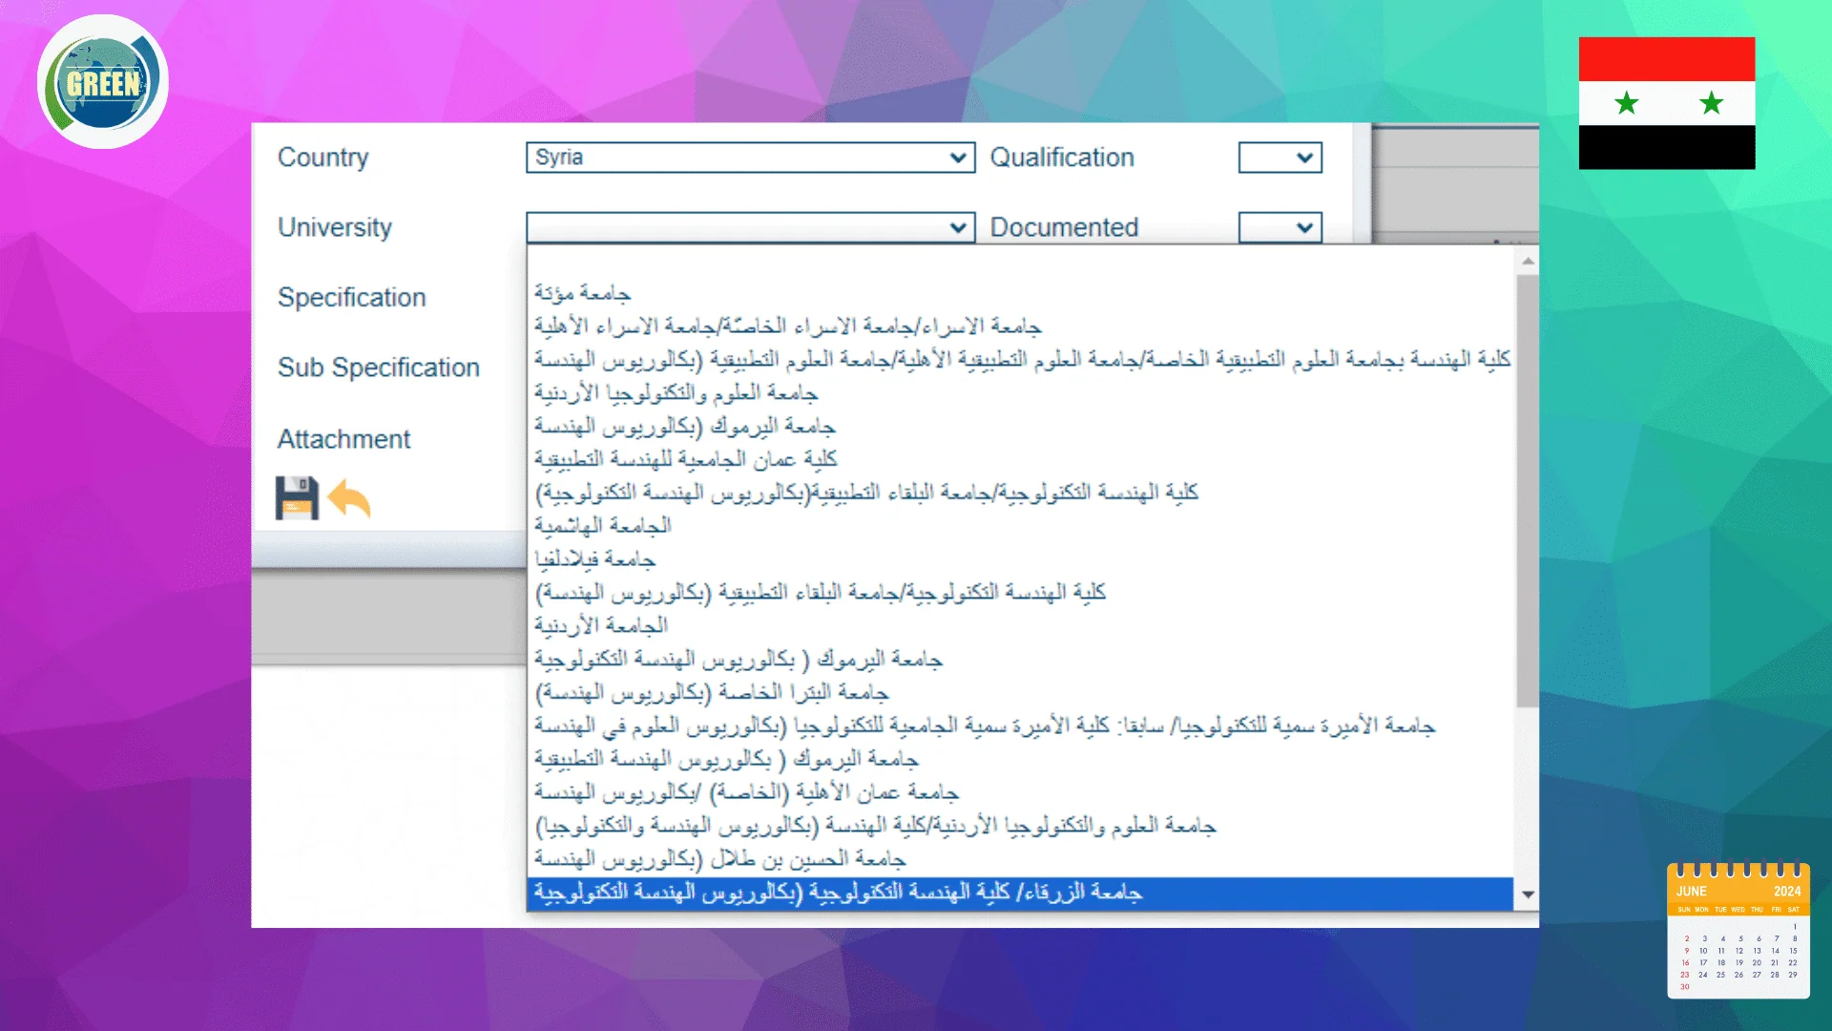Choose كلية عمان الجامعية للهندسة التطبيقية
The width and height of the screenshot is (1832, 1031).
685,459
